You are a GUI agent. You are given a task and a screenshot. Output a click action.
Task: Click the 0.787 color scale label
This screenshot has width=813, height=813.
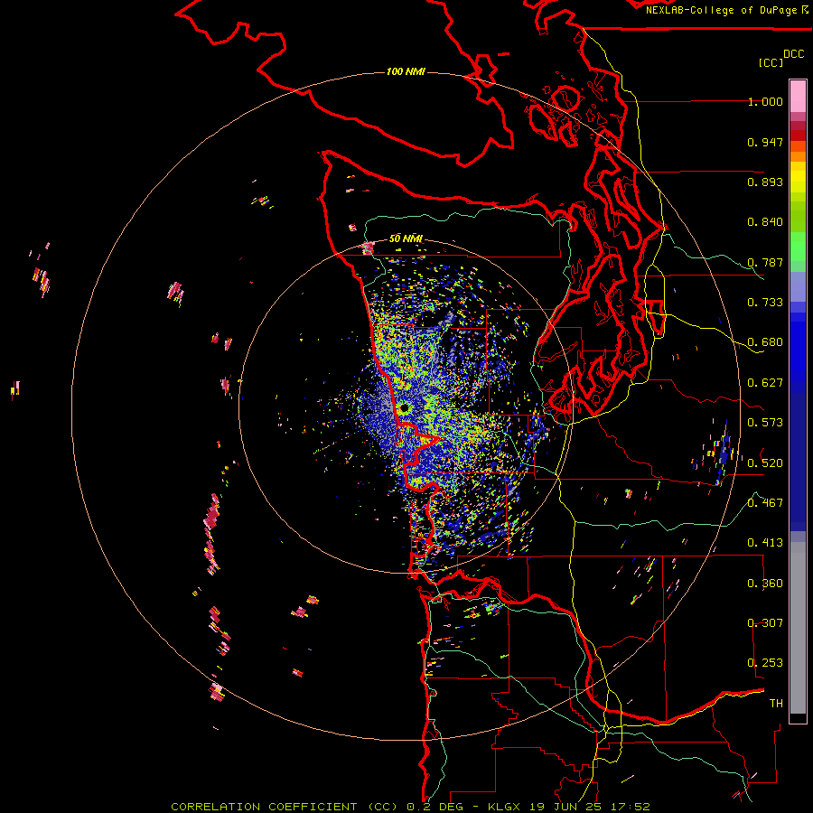(765, 262)
